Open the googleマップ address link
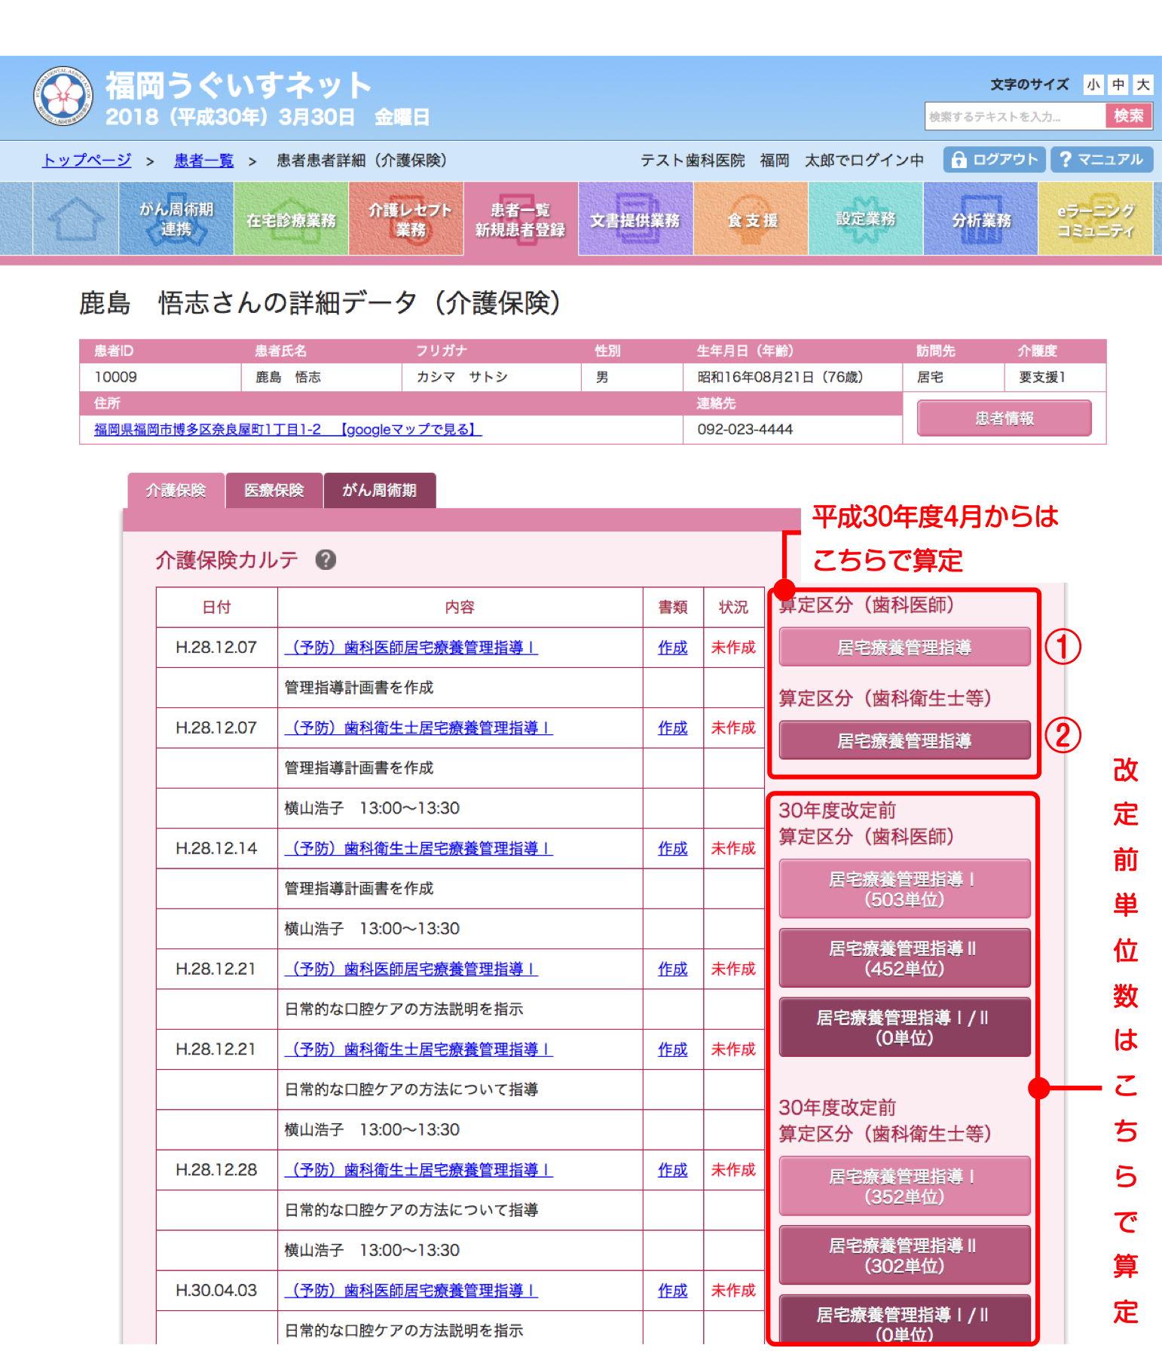This screenshot has height=1351, width=1162. [287, 430]
